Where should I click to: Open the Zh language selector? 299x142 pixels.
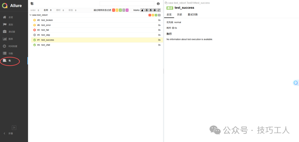point(14,128)
